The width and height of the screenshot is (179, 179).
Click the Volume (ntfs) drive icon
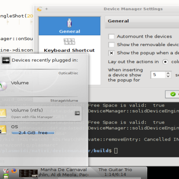pyautogui.click(x=3, y=113)
